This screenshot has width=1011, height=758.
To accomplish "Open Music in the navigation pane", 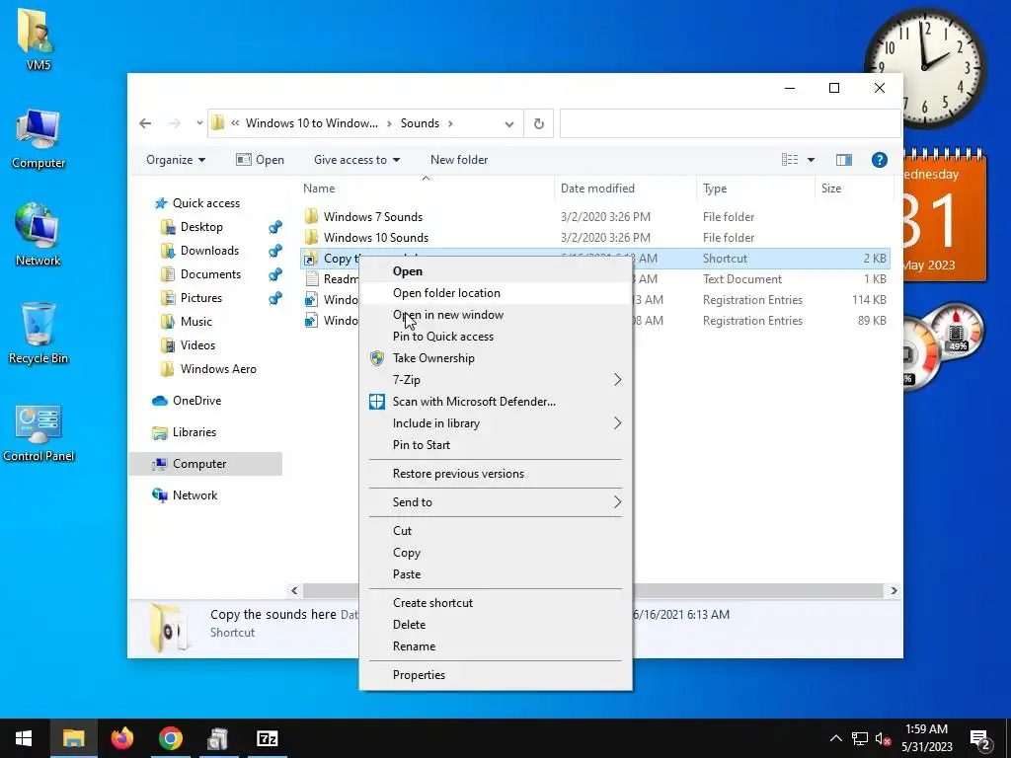I will point(196,322).
